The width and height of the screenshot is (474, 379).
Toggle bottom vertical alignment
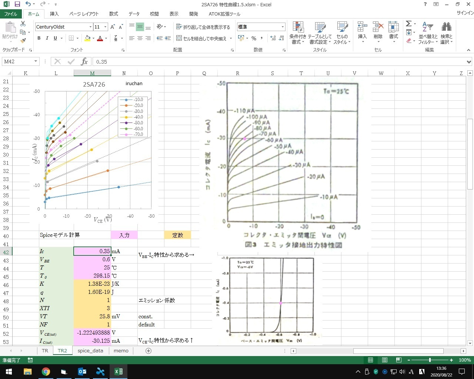click(148, 27)
